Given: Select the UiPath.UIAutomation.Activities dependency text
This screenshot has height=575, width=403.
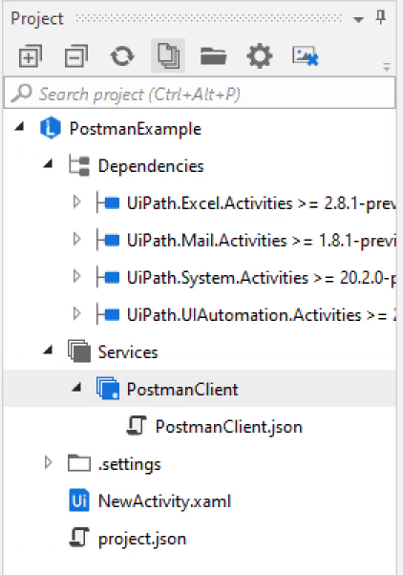Looking at the screenshot, I should 261,315.
